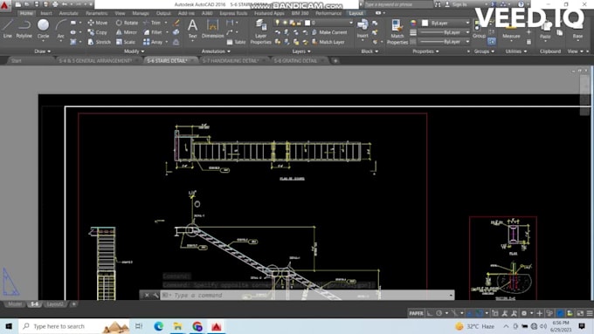Select the Text tool
Image resolution: width=594 pixels, height=334 pixels.
(x=192, y=29)
